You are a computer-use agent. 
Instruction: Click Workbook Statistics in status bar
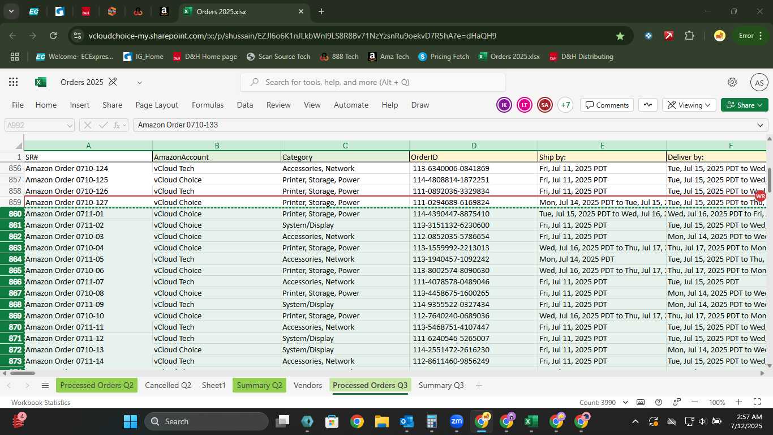(41, 403)
